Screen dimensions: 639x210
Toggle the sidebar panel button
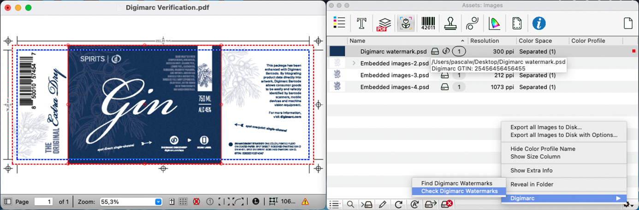coord(8,202)
